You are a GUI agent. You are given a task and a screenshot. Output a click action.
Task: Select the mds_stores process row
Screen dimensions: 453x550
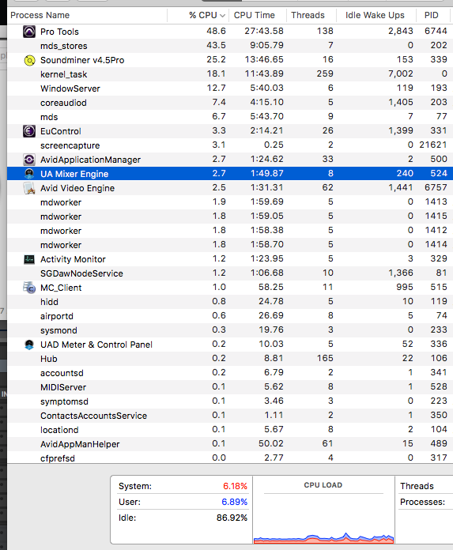230,46
